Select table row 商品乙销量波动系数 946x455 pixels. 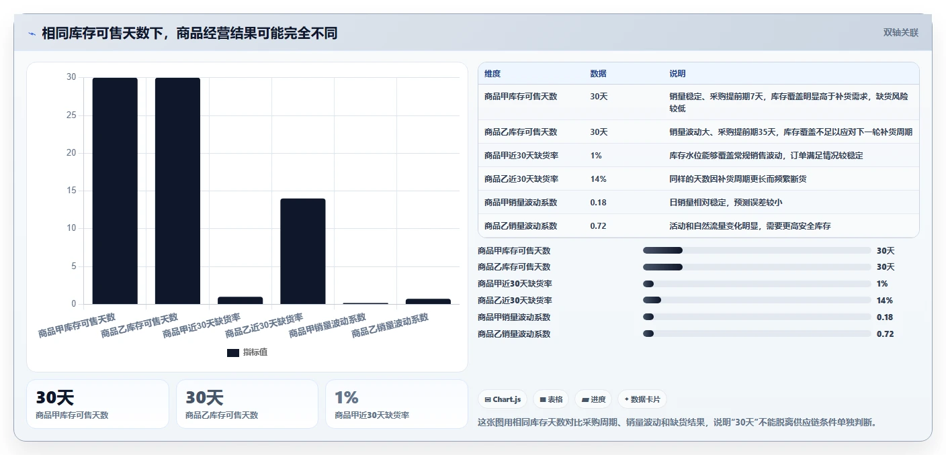click(698, 225)
